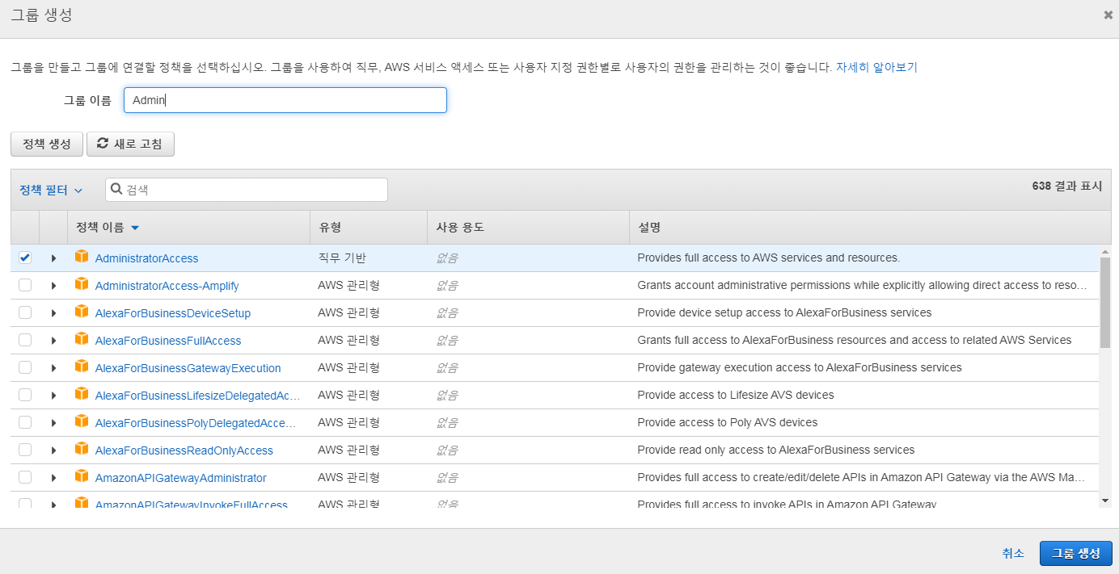Uncheck the AdministratorAccess policy checkbox

click(25, 258)
